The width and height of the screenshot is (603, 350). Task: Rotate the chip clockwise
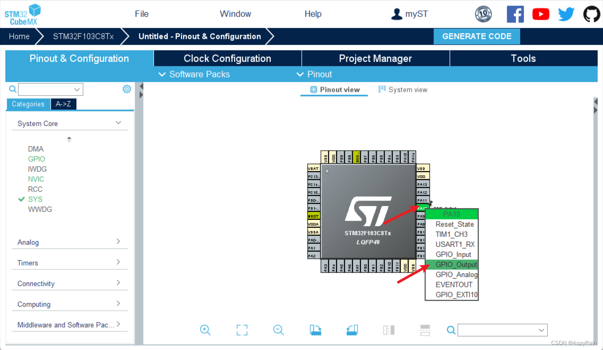tap(315, 330)
